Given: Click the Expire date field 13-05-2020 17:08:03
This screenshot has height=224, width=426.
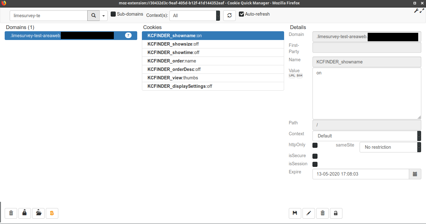Looking at the screenshot, I should click(x=361, y=174).
